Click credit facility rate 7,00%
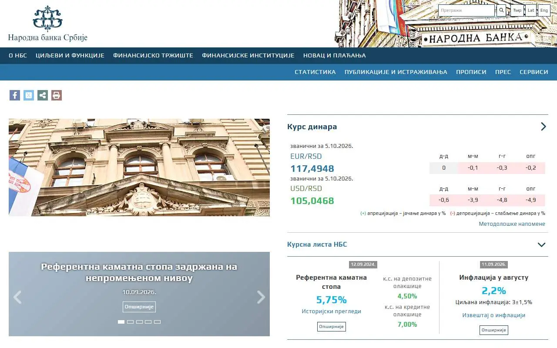Viewport: 557px width, 348px height. click(x=407, y=325)
